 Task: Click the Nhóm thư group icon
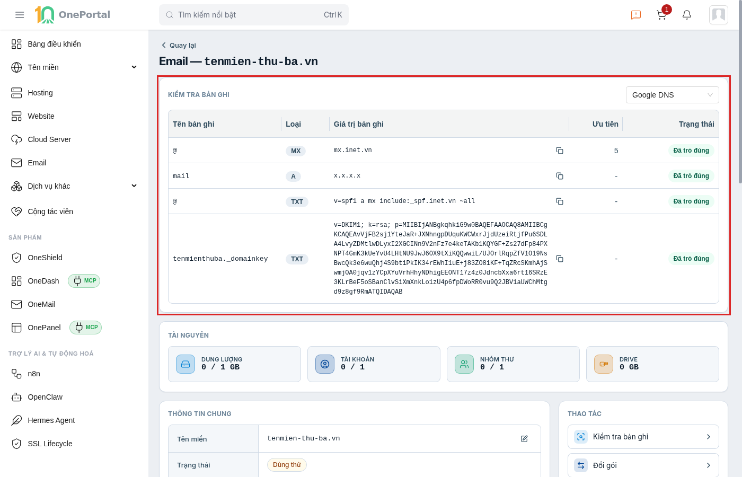[x=464, y=364]
